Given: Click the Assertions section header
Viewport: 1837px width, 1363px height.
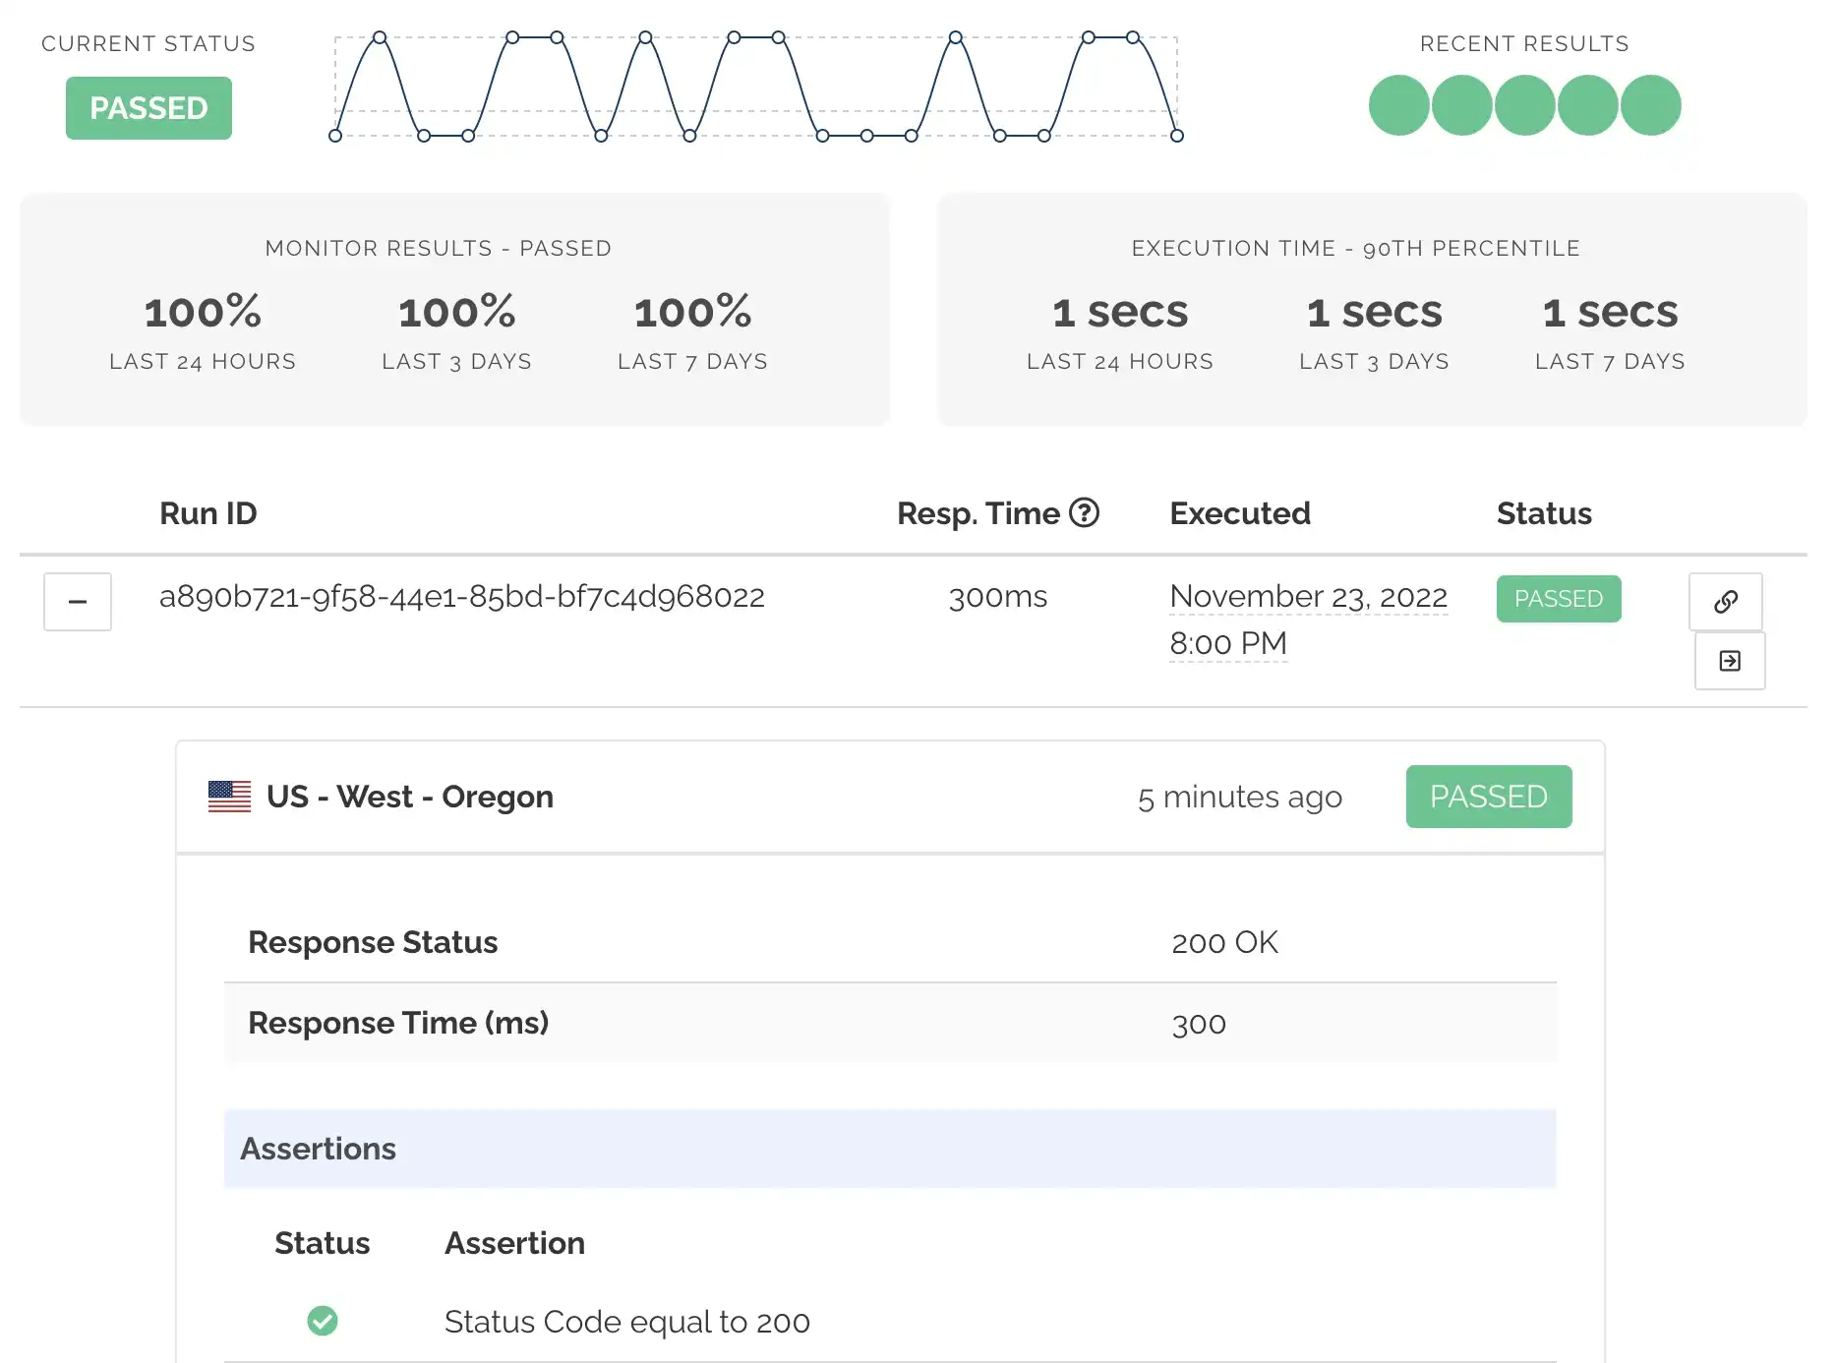Looking at the screenshot, I should click(x=319, y=1148).
